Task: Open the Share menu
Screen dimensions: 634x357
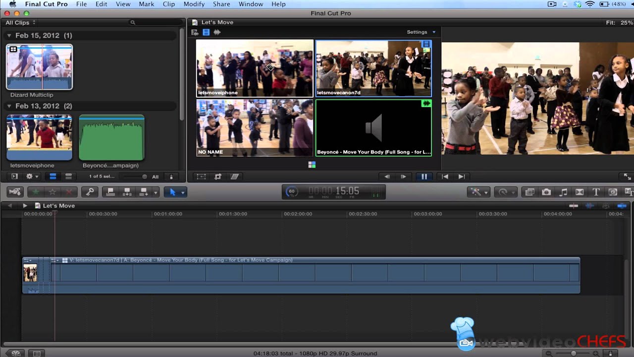Action: point(221,4)
